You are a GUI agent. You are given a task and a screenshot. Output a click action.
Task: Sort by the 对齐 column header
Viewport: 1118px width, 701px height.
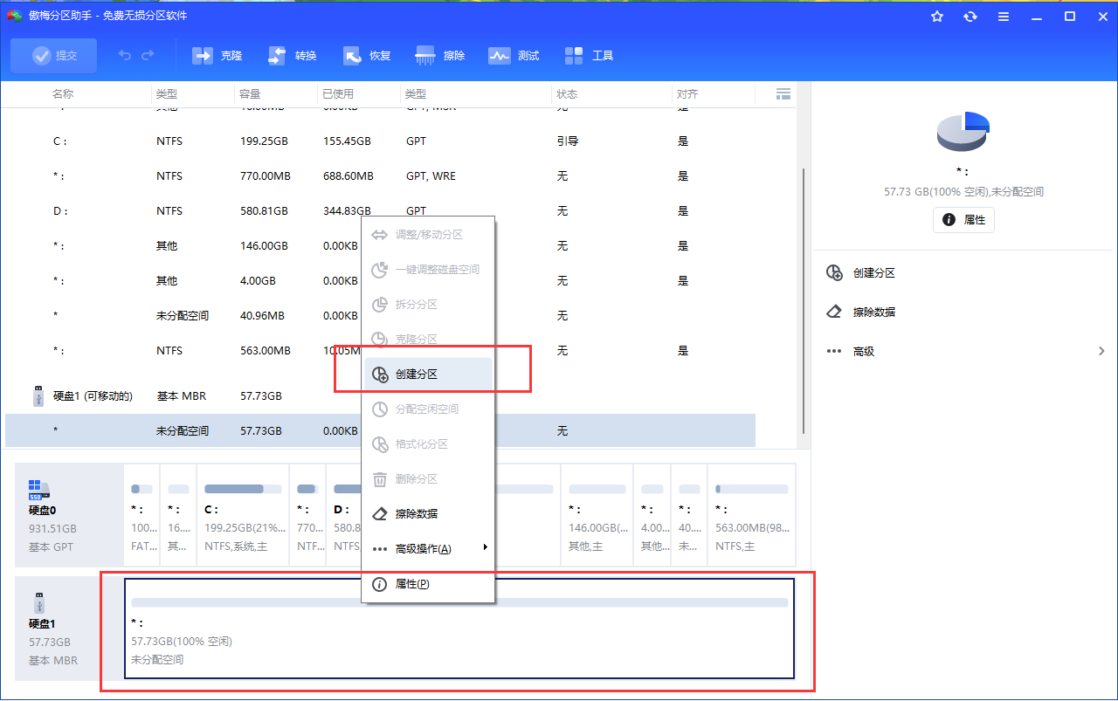pos(687,94)
